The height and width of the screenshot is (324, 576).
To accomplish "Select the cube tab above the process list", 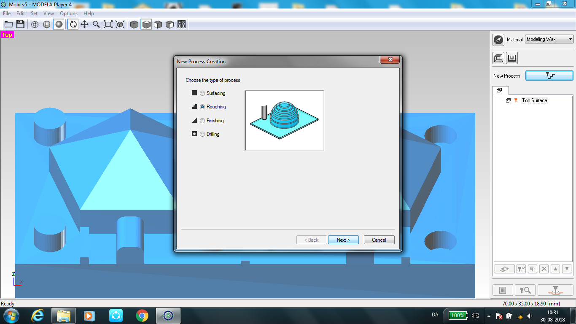I will (x=500, y=90).
